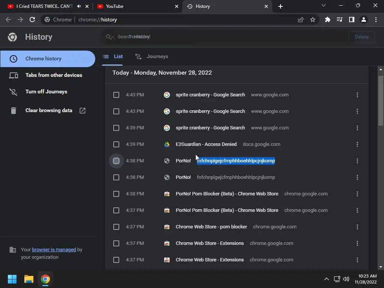Viewport: 384px width, 288px height.
Task: Open actions menu for first sprite cranberry entry
Action: coord(357,95)
